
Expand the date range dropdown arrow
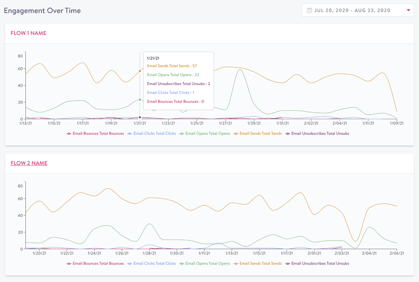(408, 10)
